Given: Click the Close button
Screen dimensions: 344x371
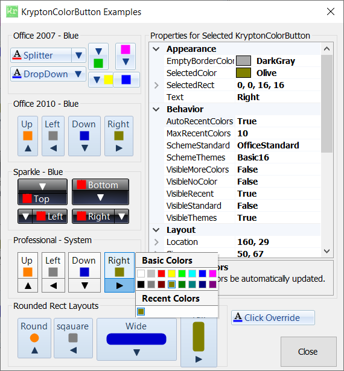Looking at the screenshot, I should pos(308,352).
